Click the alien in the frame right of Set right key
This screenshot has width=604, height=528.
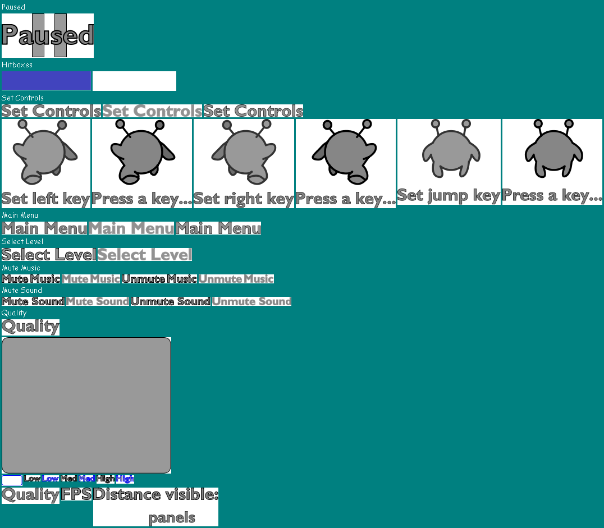pos(344,153)
